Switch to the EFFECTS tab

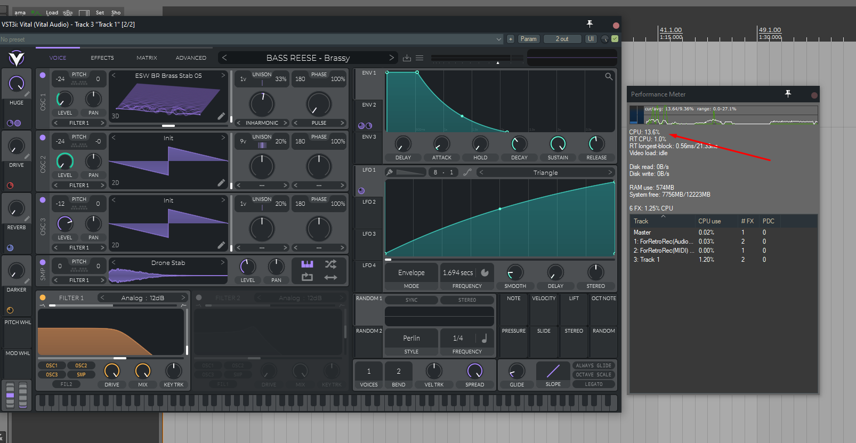[102, 58]
